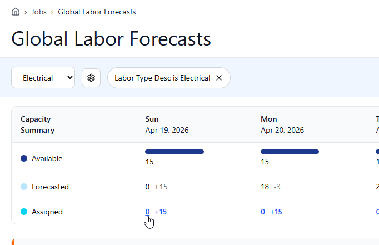Click the dark blue Available legend dot
Viewport: 379px width, 245px height.
pos(24,158)
